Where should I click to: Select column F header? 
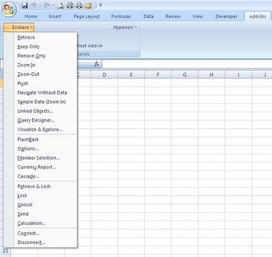click(158, 75)
